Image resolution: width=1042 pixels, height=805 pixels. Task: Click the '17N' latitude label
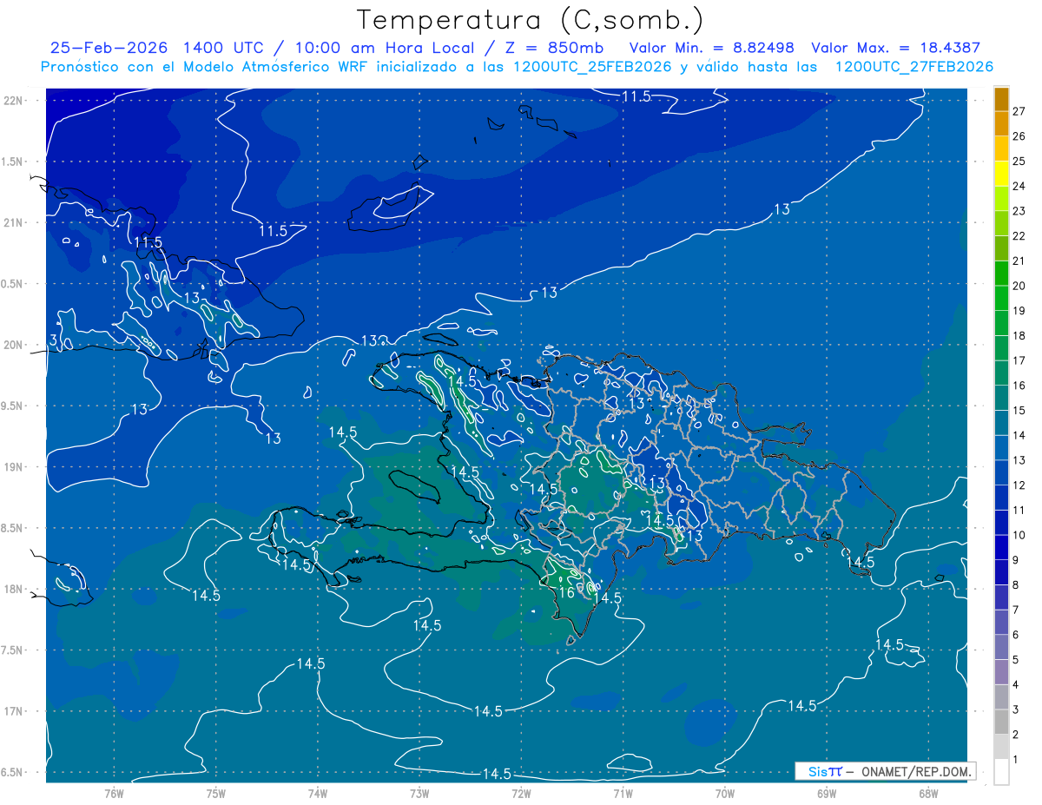[x=14, y=711]
